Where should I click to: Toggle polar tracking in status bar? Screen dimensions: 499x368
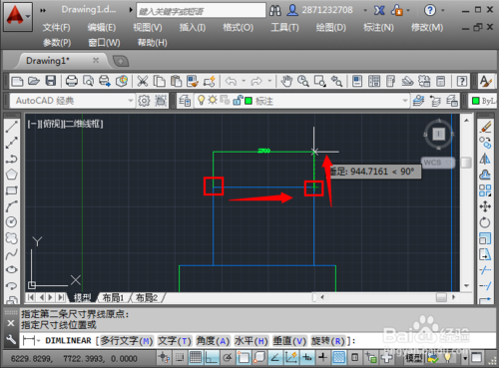click(x=228, y=357)
